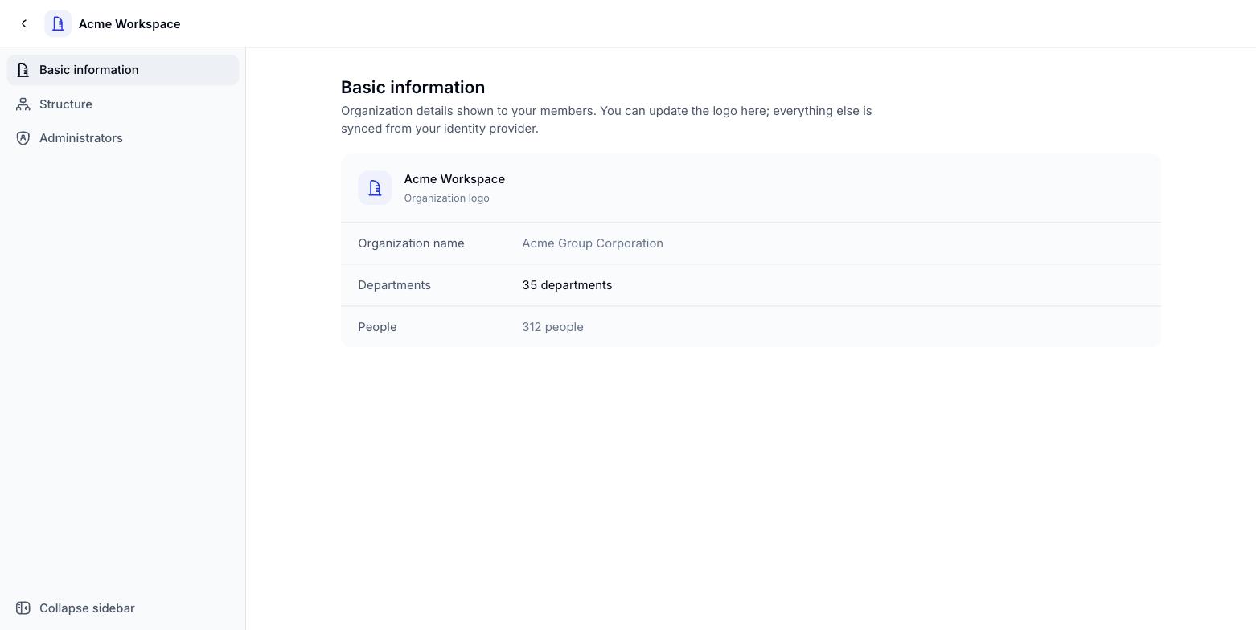Viewport: 1256px width, 630px height.
Task: Click the Departments row label
Action: point(394,285)
